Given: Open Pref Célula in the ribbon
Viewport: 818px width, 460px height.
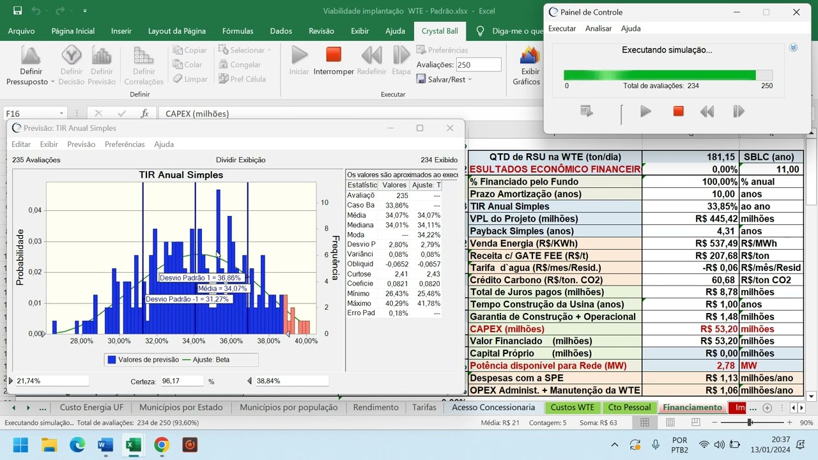Looking at the screenshot, I should click(x=242, y=79).
